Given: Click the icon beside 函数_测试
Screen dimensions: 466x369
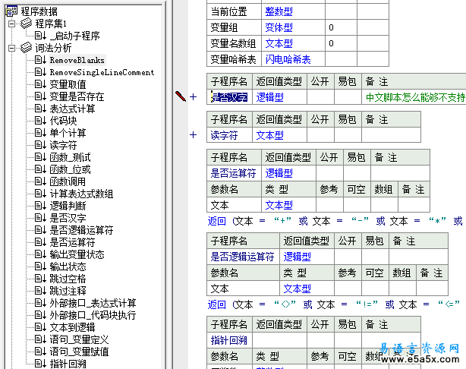Looking at the screenshot, I should 40,157.
